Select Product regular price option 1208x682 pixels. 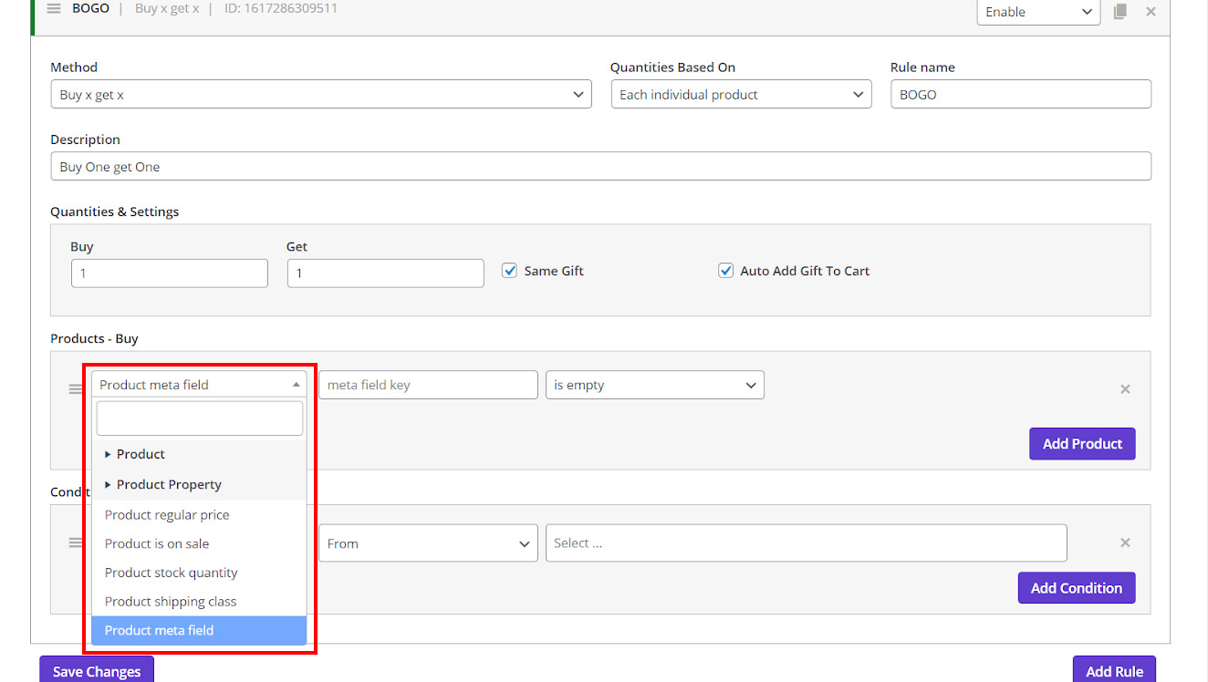(x=167, y=515)
